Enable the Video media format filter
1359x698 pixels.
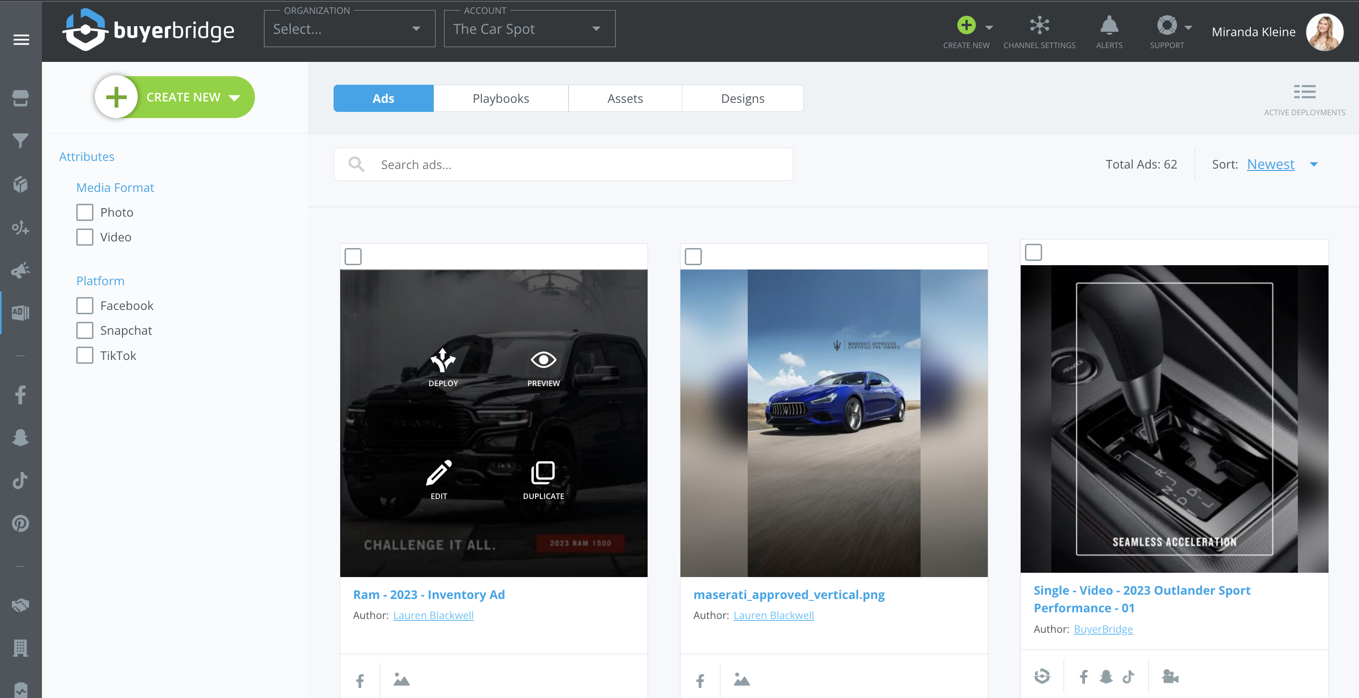(84, 237)
